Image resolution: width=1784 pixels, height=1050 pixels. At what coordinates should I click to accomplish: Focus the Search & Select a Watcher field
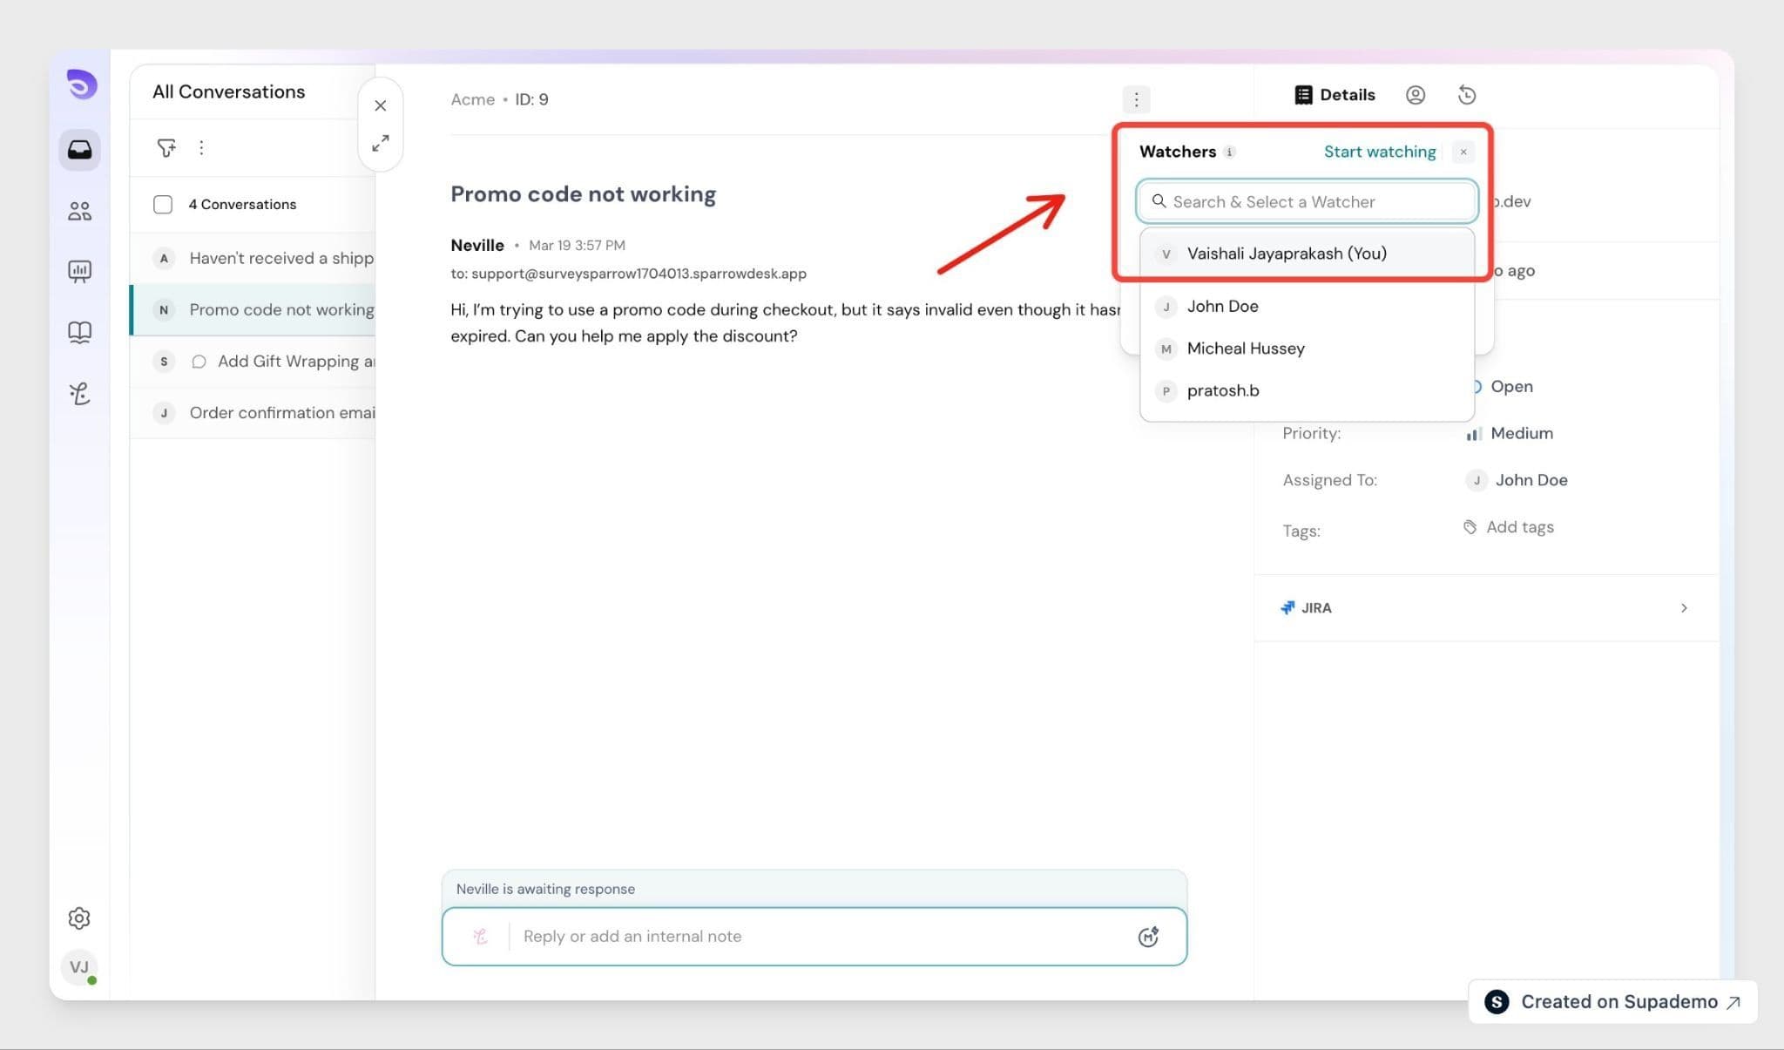click(1307, 201)
